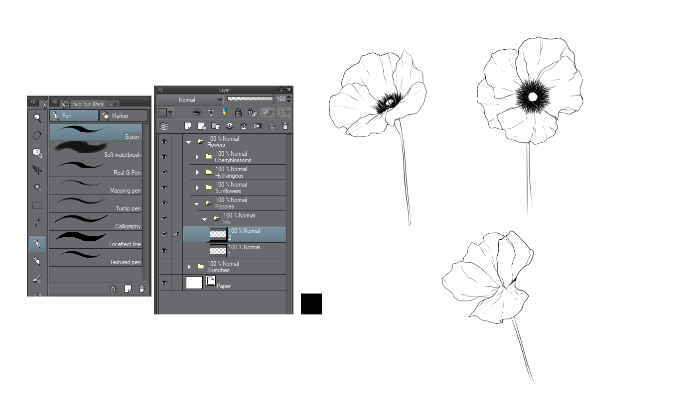Show the Sketches folder
The width and height of the screenshot is (693, 398).
(164, 267)
